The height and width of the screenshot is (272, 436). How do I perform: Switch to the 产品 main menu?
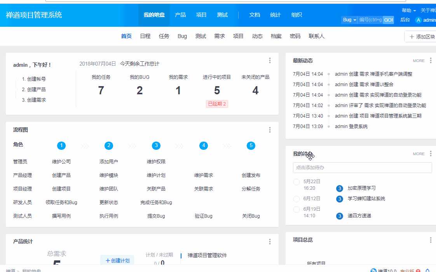(x=180, y=15)
